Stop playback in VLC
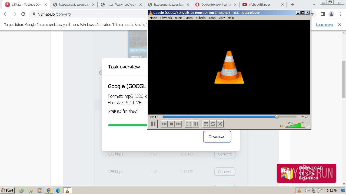This screenshot has height=194, width=346. click(x=171, y=124)
